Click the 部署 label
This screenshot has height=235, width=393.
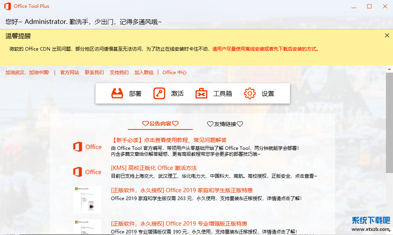135,94
